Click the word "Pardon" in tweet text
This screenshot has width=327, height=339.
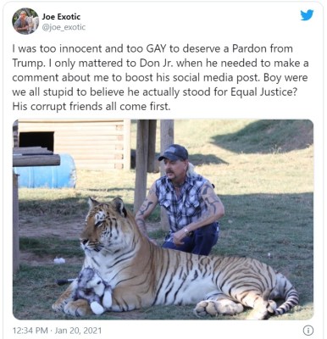coord(250,48)
